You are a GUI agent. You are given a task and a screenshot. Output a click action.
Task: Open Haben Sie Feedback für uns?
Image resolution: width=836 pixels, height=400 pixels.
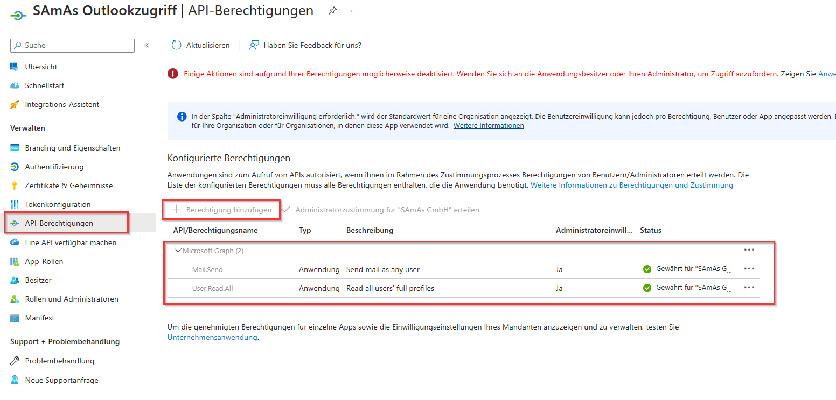pos(312,45)
